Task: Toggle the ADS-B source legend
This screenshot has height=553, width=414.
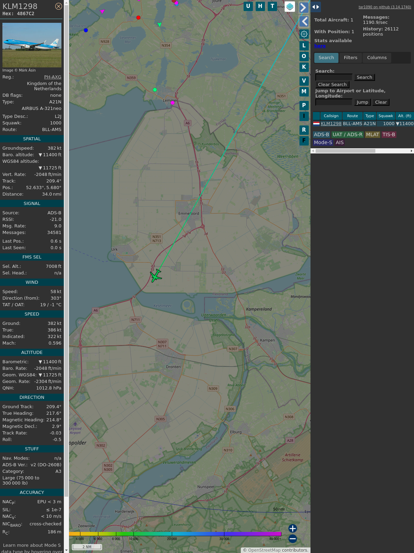Action: [x=322, y=135]
